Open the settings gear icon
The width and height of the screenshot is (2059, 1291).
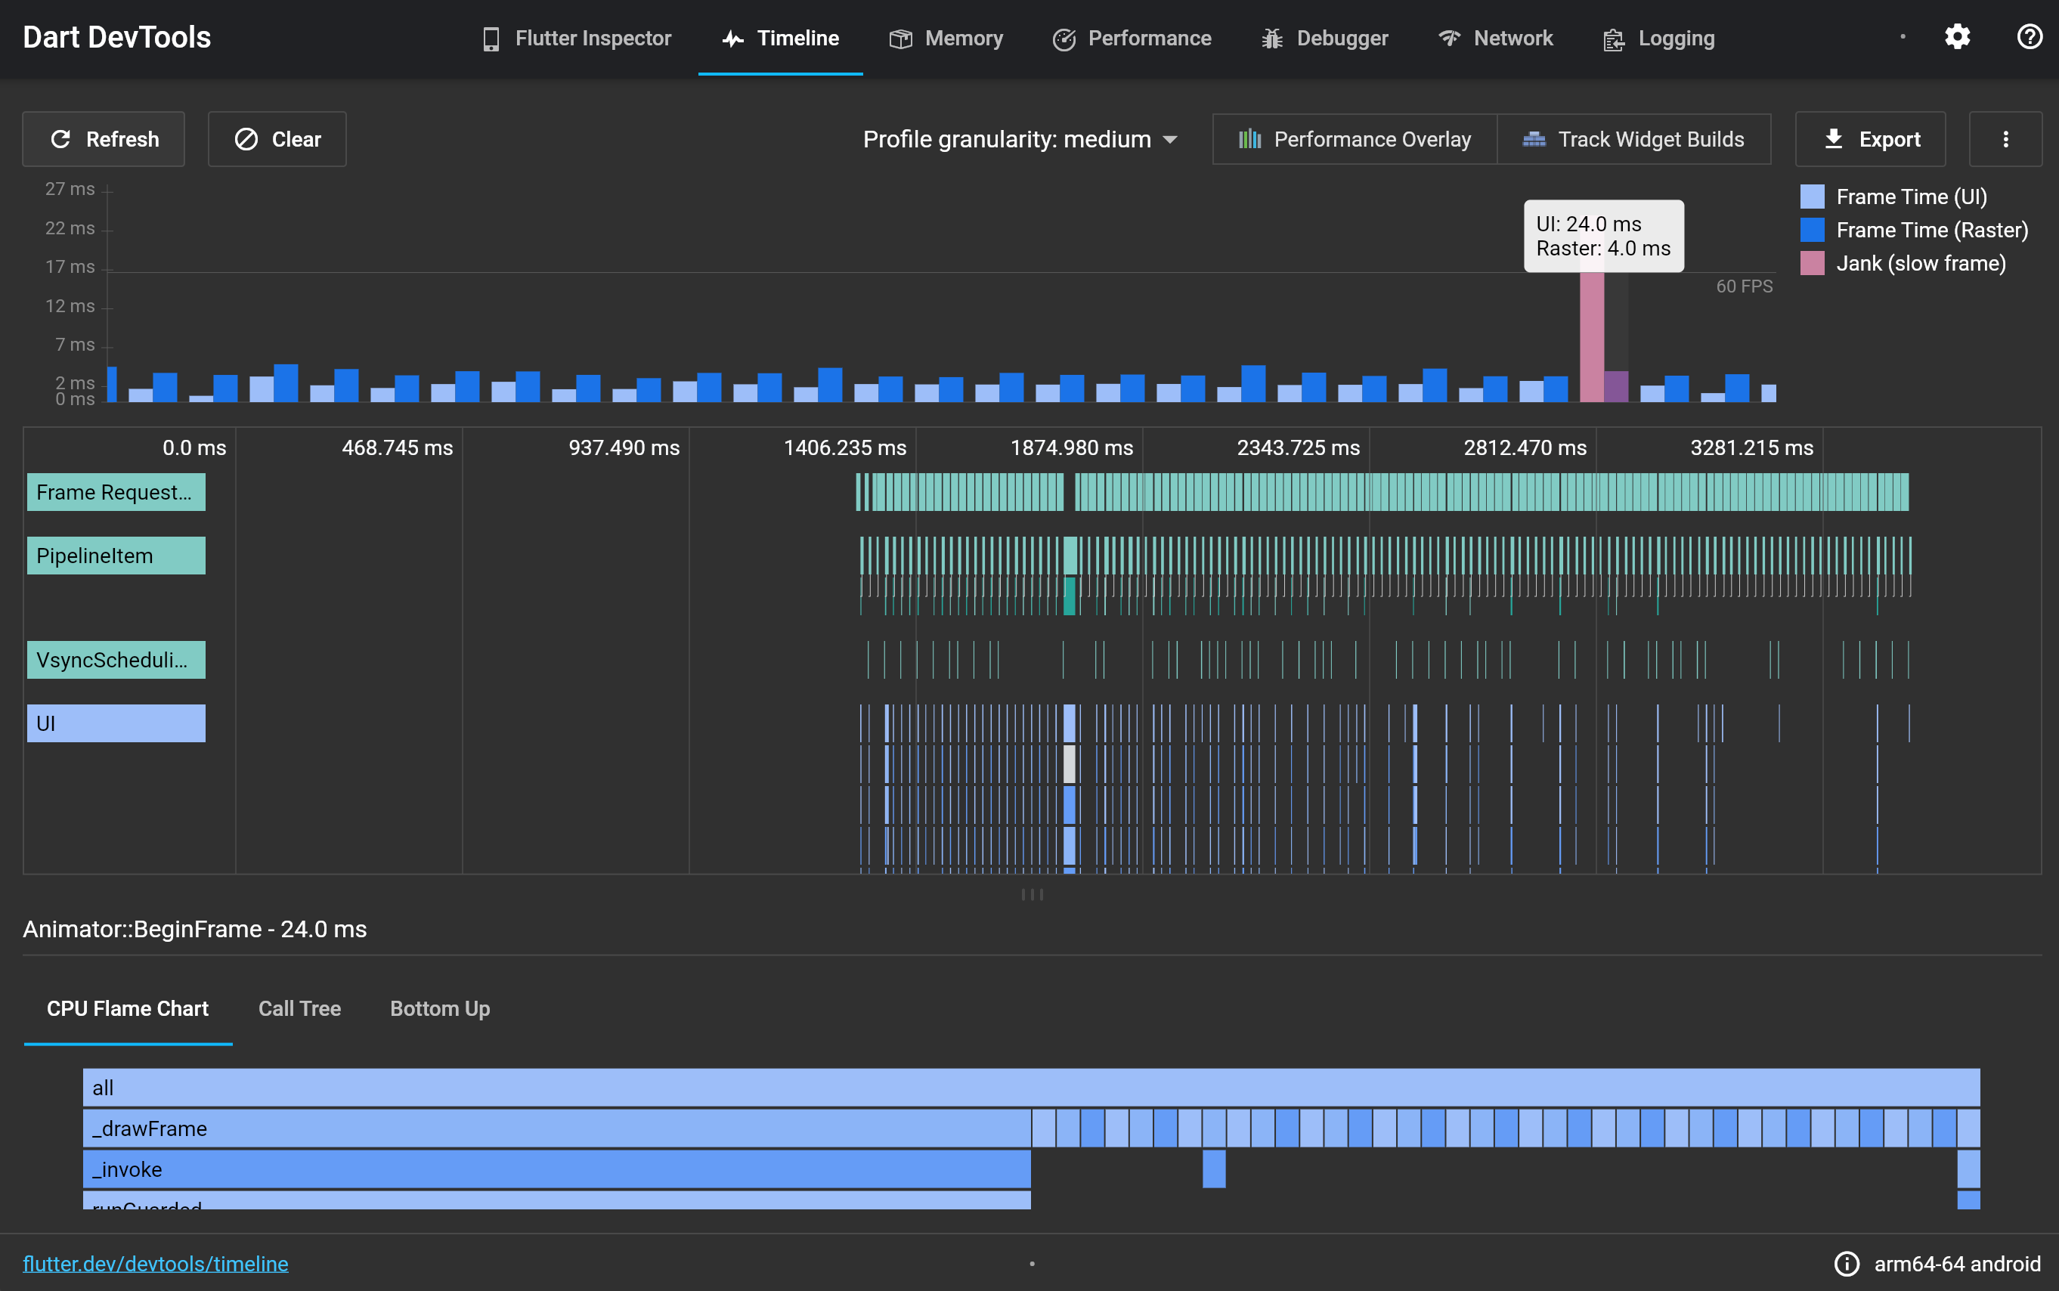(1958, 37)
